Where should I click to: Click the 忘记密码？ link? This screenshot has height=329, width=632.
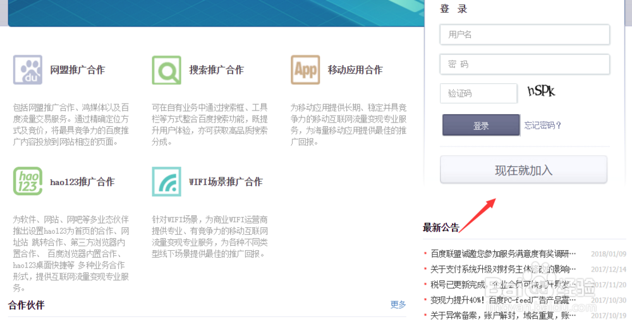(x=542, y=126)
